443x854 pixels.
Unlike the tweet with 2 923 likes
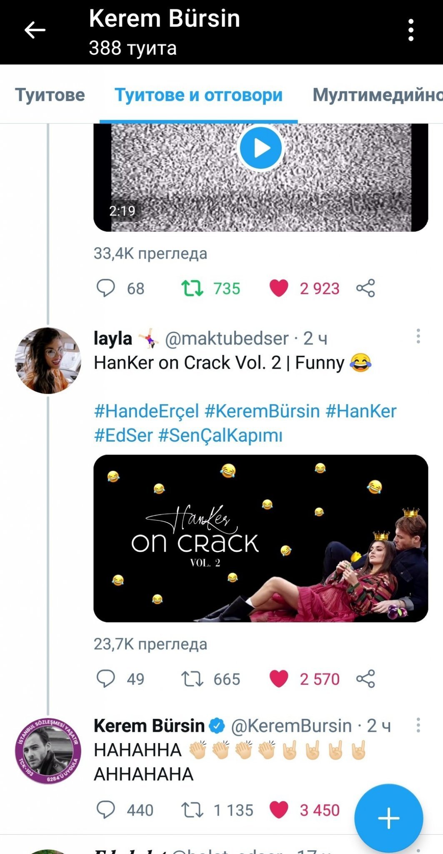(279, 288)
